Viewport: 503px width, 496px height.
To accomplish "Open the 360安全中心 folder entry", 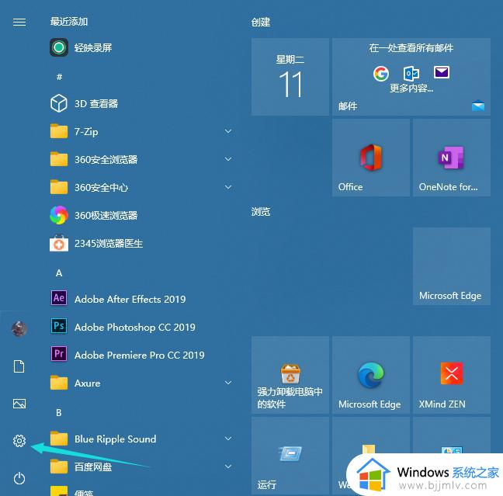I will pos(140,187).
